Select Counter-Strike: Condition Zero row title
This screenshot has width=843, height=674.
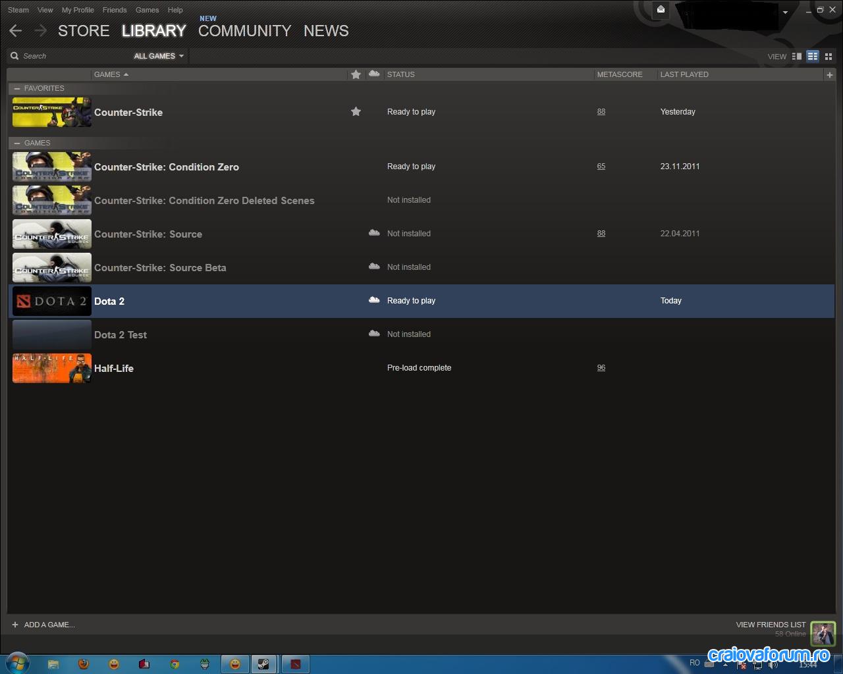tap(167, 167)
